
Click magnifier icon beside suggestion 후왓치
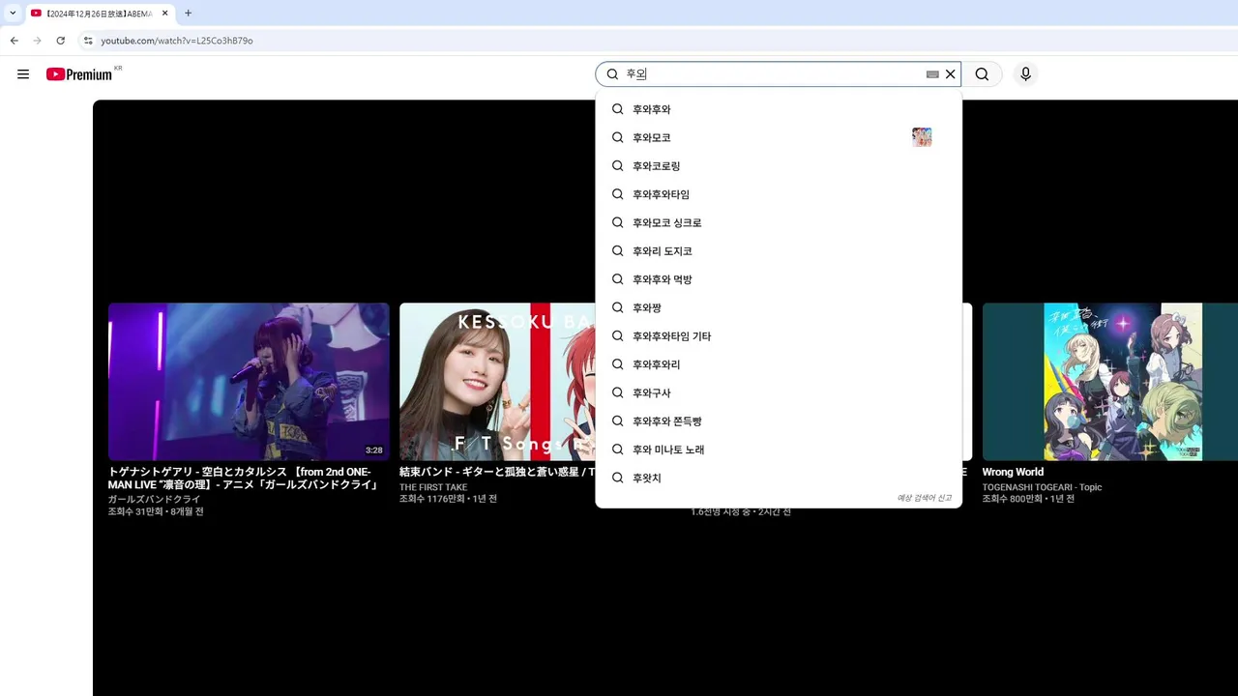coord(617,478)
